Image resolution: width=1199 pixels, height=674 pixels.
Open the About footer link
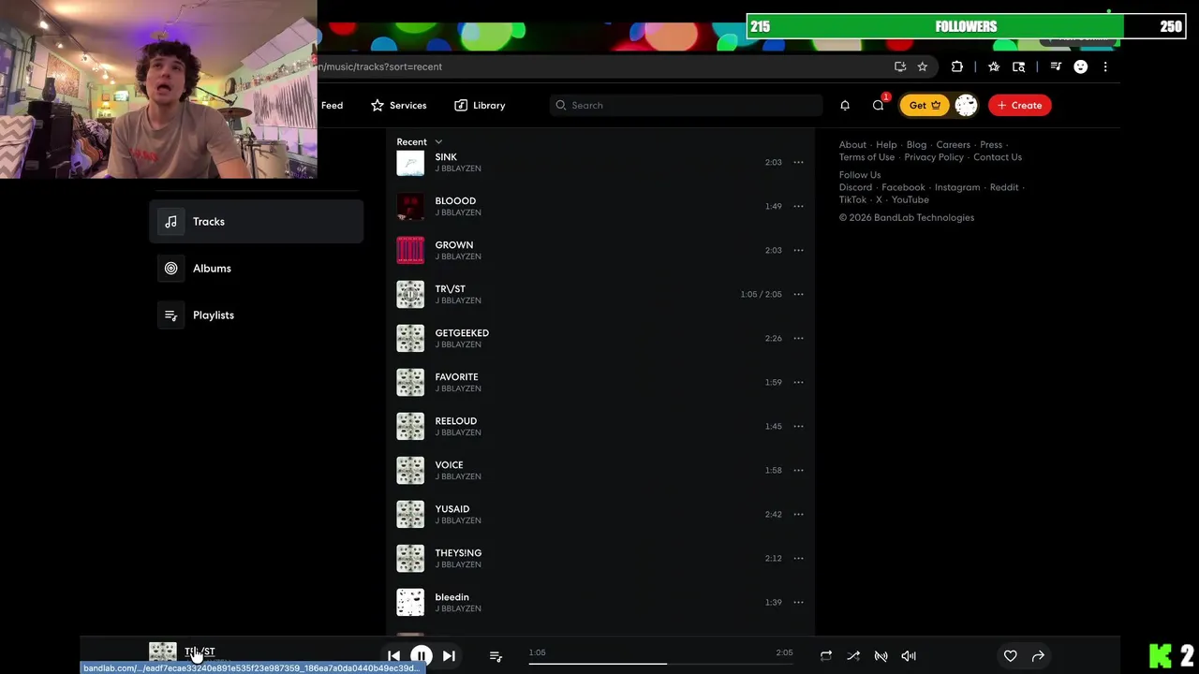pos(852,145)
